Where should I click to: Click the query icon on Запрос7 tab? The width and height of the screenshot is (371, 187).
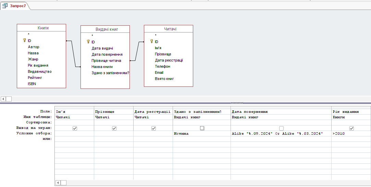pos(5,6)
